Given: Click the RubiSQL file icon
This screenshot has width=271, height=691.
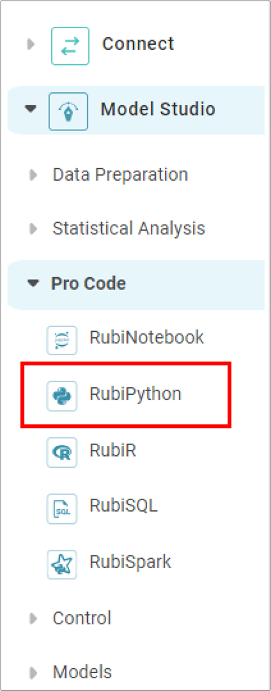Looking at the screenshot, I should tap(62, 508).
